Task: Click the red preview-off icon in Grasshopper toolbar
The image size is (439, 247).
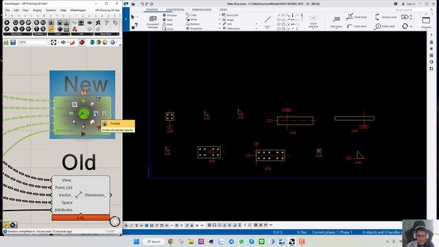Action: click(x=82, y=43)
